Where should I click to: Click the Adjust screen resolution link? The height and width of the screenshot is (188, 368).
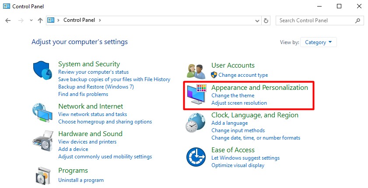click(x=239, y=103)
